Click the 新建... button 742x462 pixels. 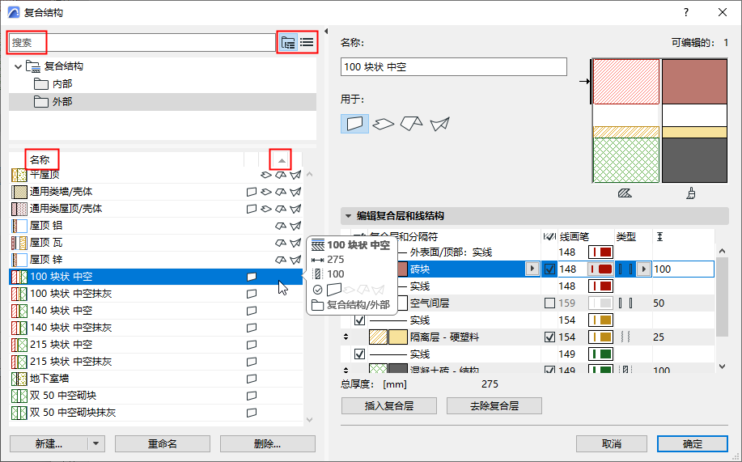(x=49, y=443)
